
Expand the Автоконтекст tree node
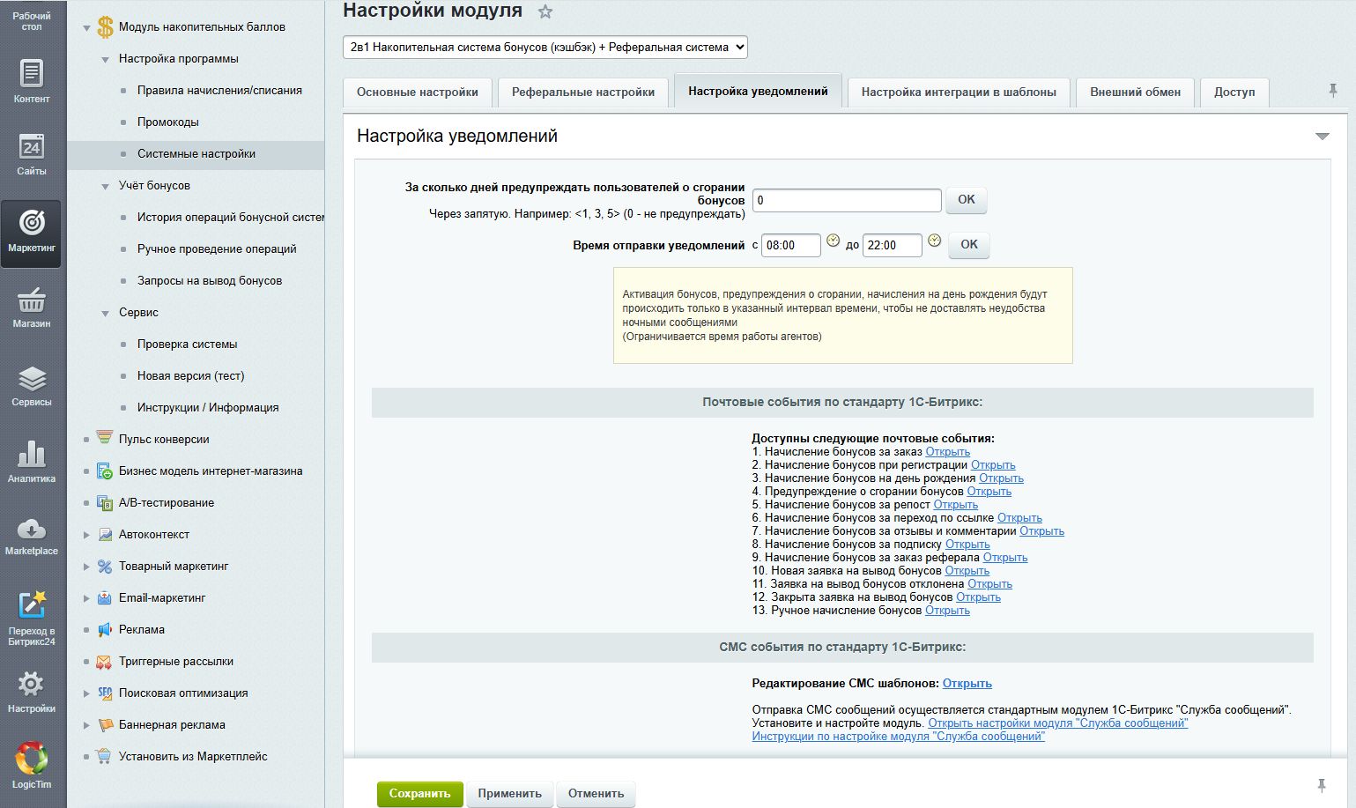[x=86, y=535]
